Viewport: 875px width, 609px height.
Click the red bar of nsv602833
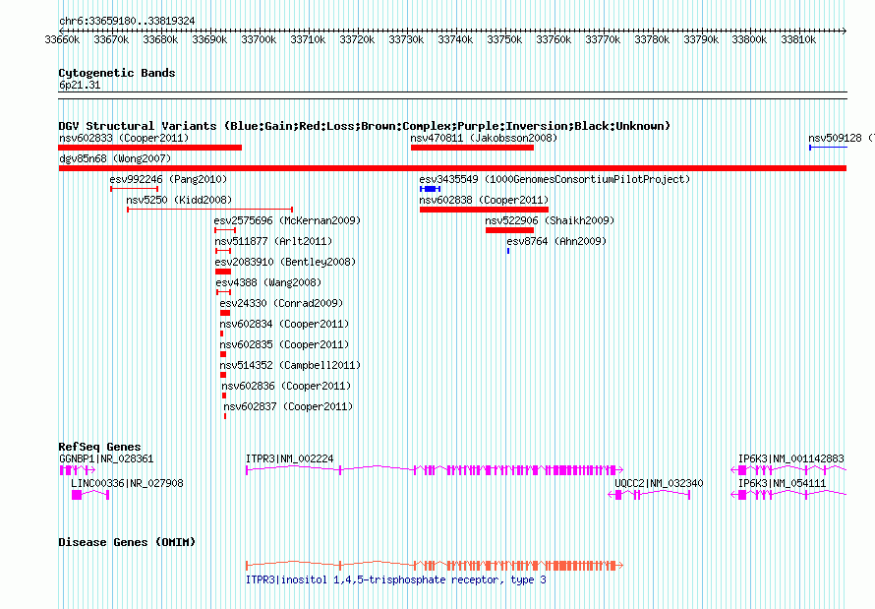150,148
